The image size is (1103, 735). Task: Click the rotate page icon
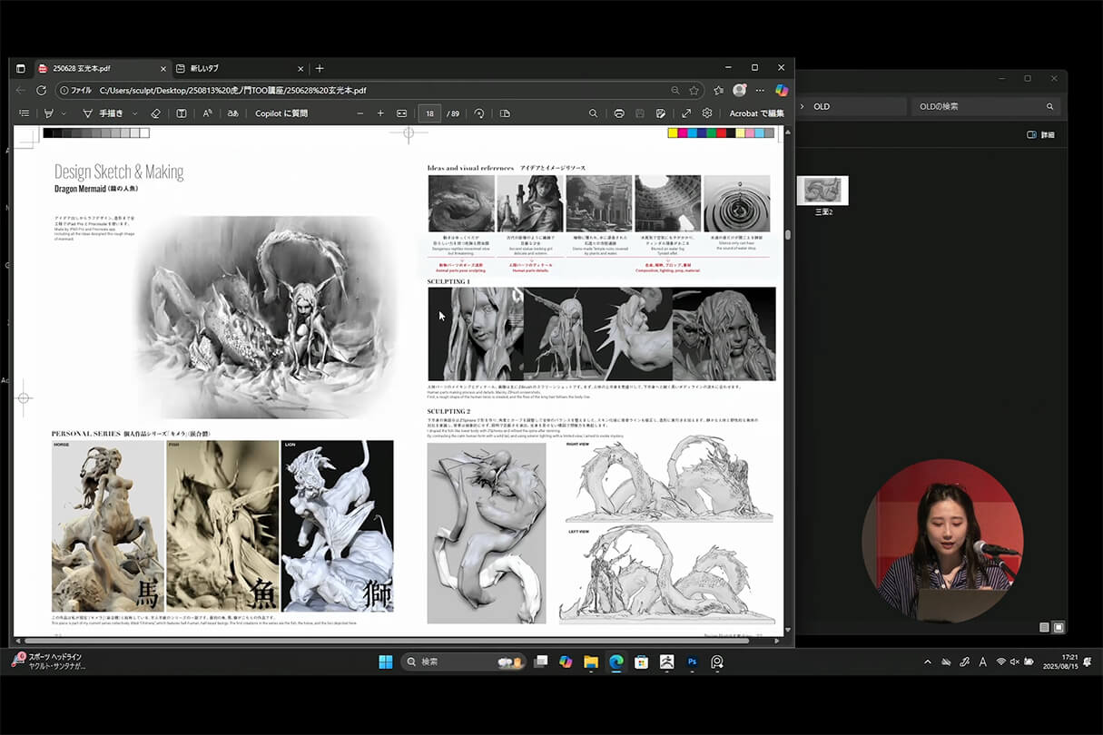pos(479,113)
